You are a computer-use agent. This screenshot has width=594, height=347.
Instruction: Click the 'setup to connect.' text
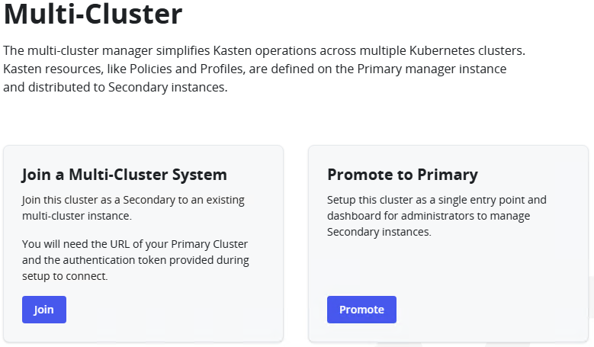[x=65, y=276]
